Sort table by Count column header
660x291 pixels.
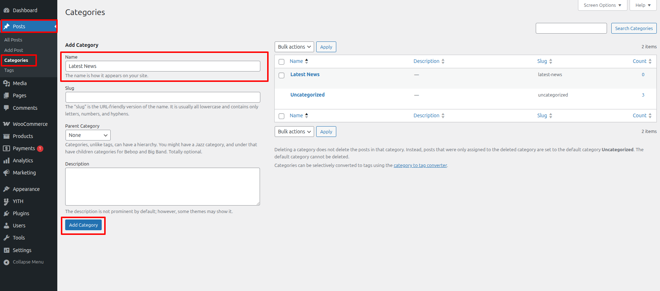click(x=639, y=61)
